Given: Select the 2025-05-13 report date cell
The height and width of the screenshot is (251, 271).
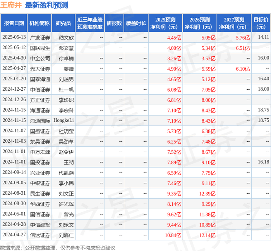Looking at the screenshot, I should coord(14,37).
